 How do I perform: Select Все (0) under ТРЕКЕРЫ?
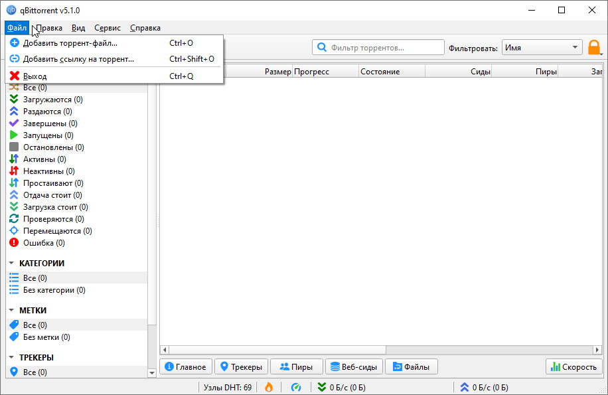(x=77, y=372)
